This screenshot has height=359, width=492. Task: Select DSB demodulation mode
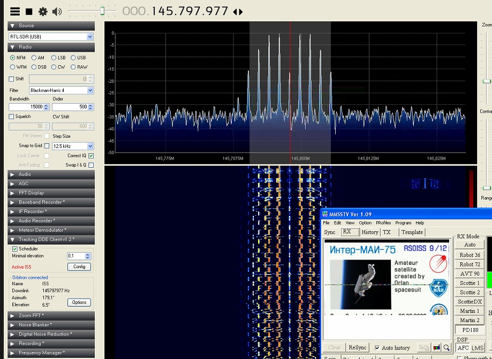(34, 67)
